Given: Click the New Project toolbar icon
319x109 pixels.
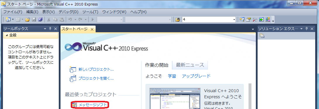Looking at the screenshot, I should coord(8,19).
